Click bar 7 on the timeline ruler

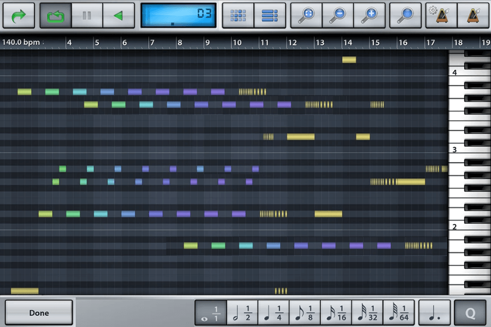click(152, 42)
